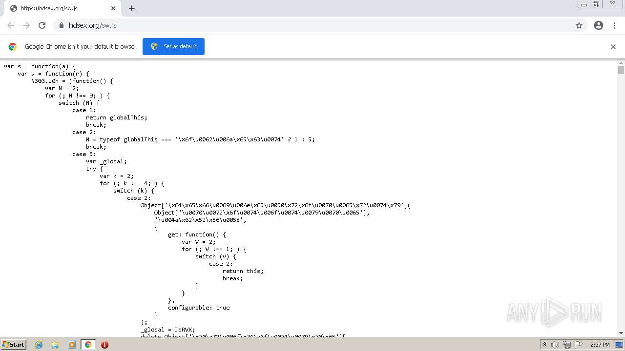The image size is (625, 351).
Task: Reload the sw.js page
Action: click(x=42, y=25)
